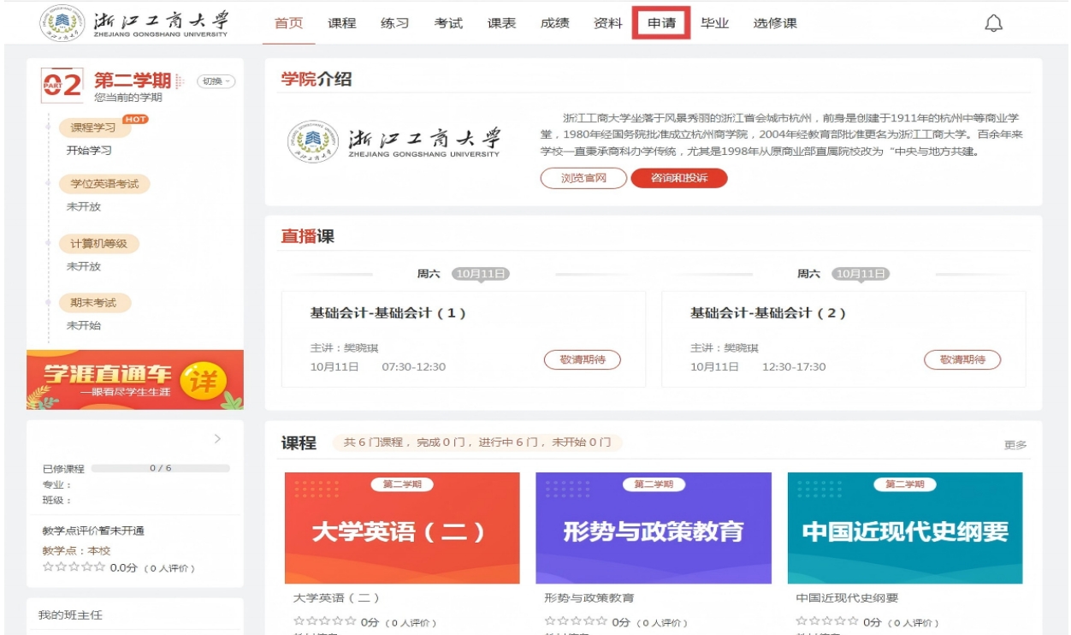The height and width of the screenshot is (635, 1071).
Task: Click the 期末考试 pill
Action: point(93,303)
